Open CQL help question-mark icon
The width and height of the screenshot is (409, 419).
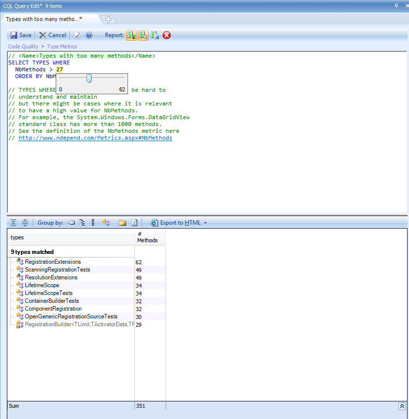click(89, 35)
